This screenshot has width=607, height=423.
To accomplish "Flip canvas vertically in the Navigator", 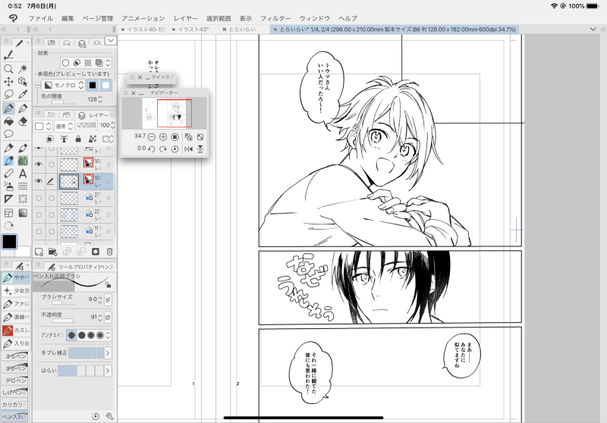I will tap(200, 149).
